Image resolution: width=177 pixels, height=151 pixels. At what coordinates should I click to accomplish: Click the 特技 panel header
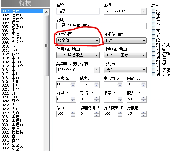point(25,3)
